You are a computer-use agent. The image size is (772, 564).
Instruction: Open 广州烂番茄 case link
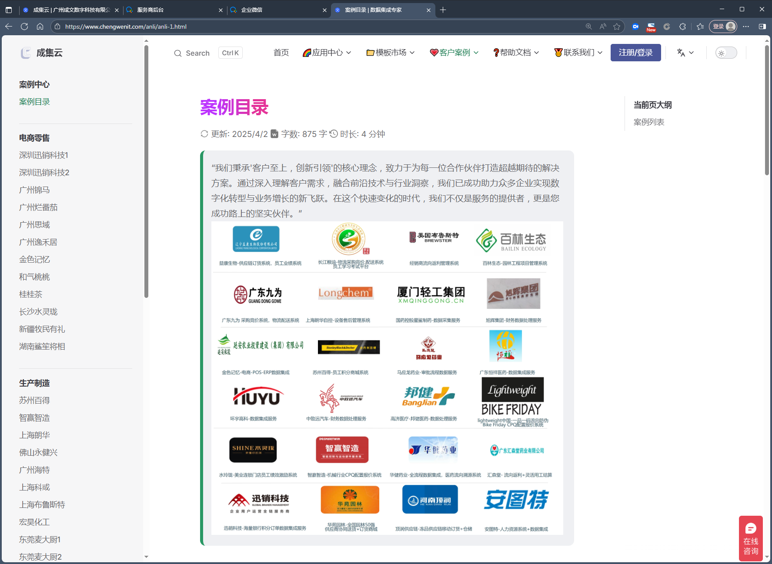pos(38,207)
